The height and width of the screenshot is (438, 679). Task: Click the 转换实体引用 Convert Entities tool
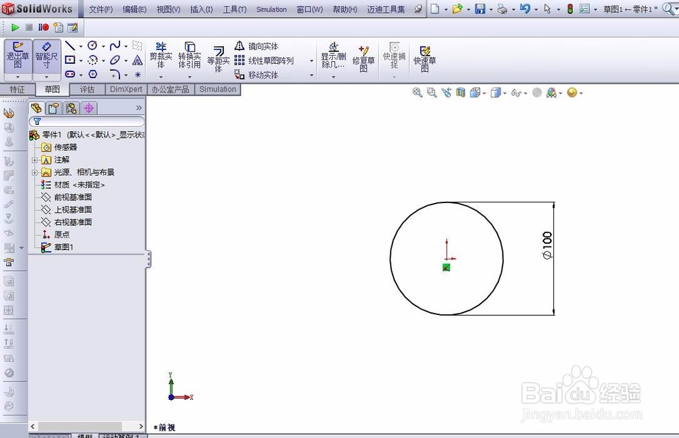point(190,56)
